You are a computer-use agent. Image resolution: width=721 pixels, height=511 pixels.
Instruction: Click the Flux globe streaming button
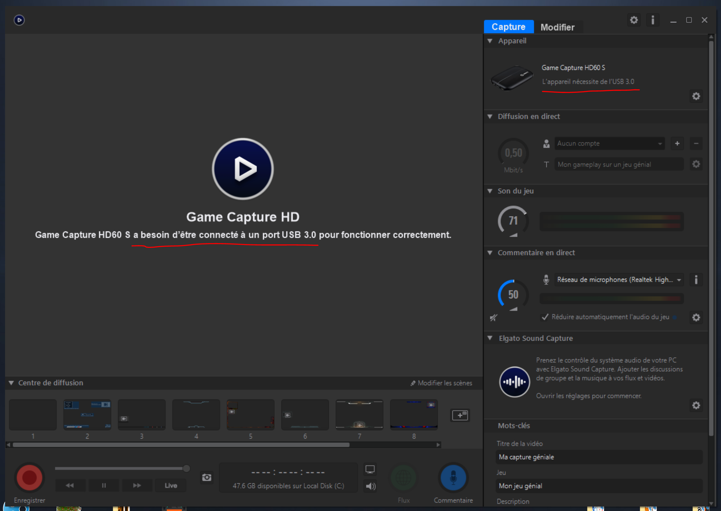click(404, 477)
